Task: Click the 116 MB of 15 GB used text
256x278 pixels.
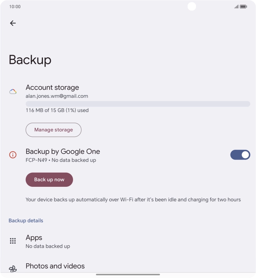Action: 57,110
